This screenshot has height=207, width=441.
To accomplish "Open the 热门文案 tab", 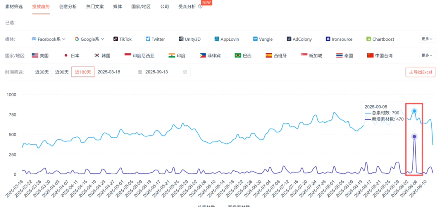I will point(95,7).
